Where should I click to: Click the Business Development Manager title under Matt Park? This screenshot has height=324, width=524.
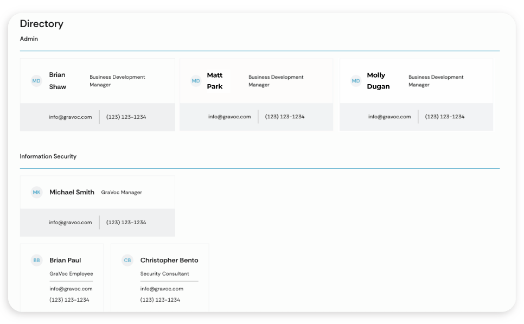click(276, 80)
